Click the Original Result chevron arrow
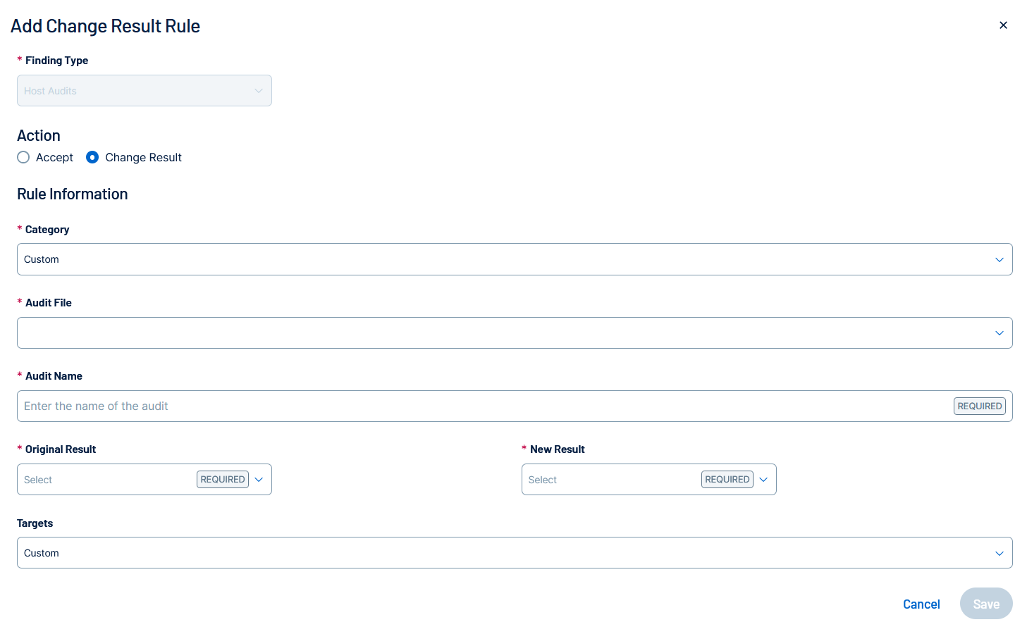This screenshot has width=1027, height=634. 259,480
